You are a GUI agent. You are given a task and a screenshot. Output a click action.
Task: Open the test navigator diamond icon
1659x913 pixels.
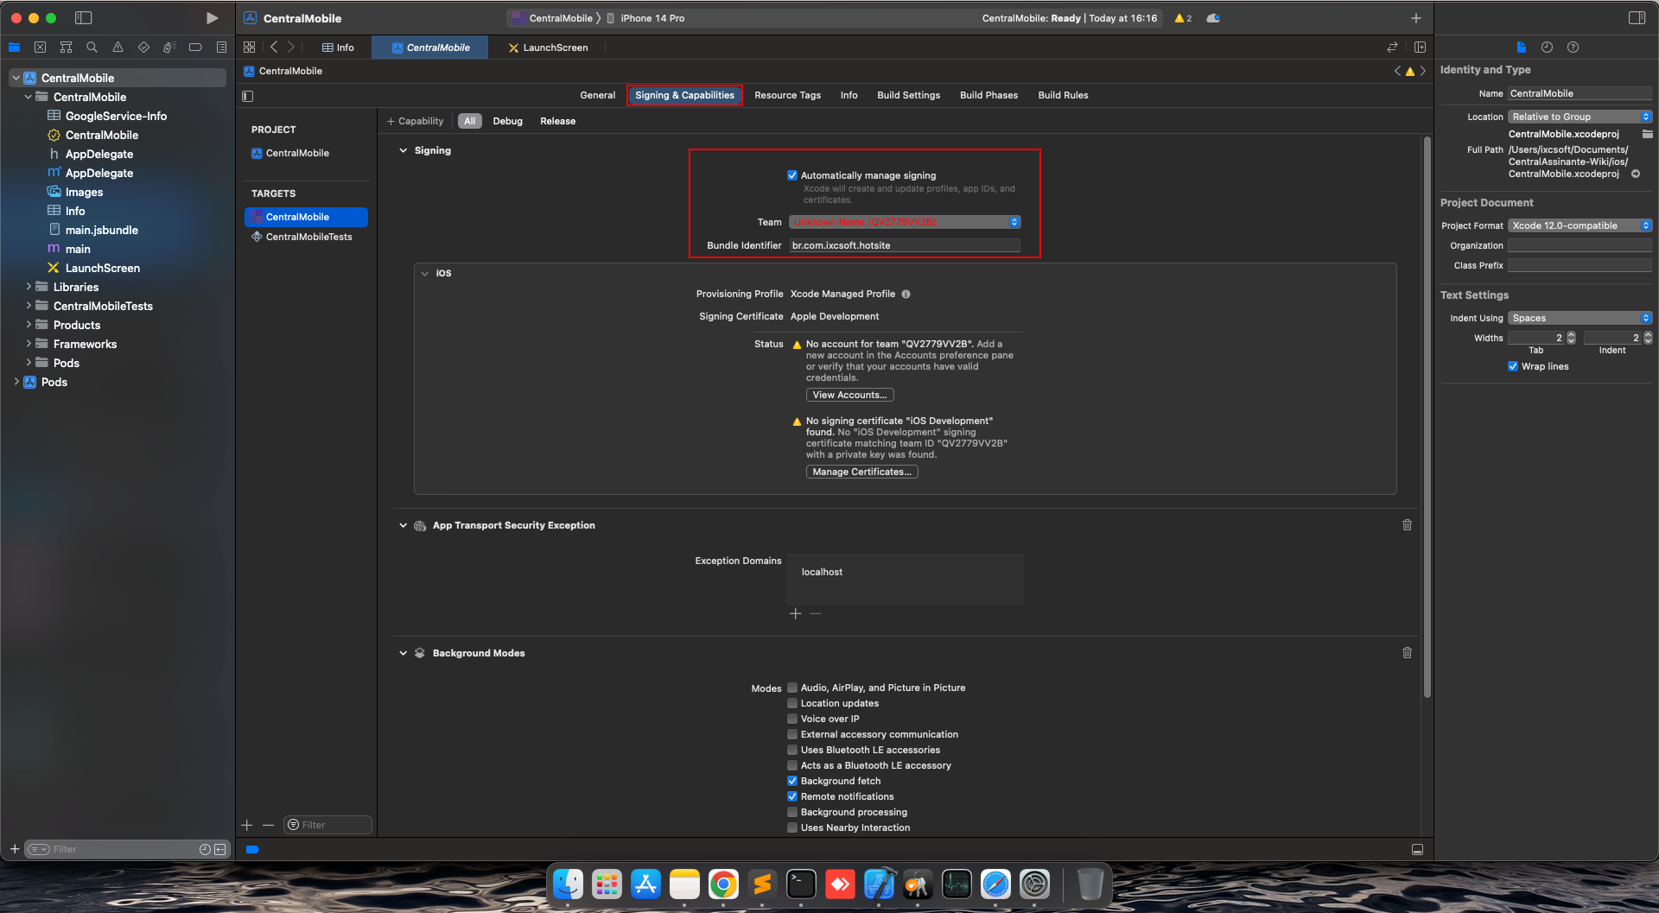(x=143, y=48)
